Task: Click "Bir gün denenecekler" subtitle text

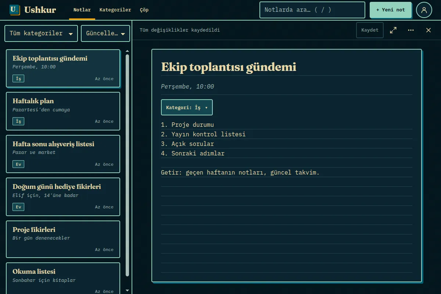Action: [x=41, y=238]
